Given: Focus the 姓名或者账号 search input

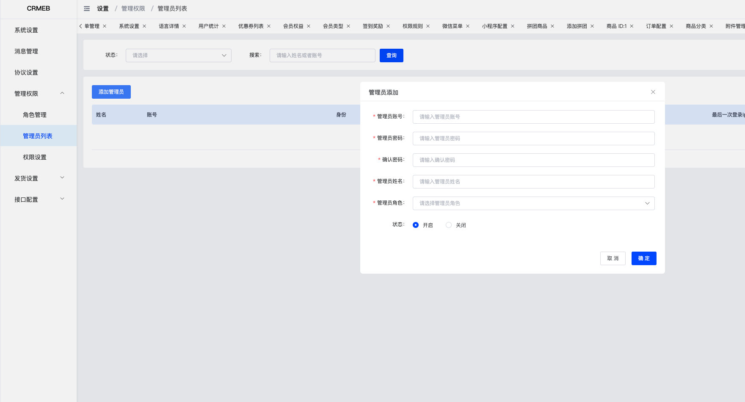Looking at the screenshot, I should point(323,55).
